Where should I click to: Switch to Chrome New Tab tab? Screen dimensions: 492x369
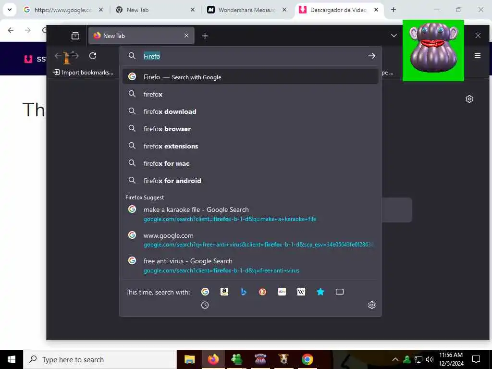click(155, 10)
